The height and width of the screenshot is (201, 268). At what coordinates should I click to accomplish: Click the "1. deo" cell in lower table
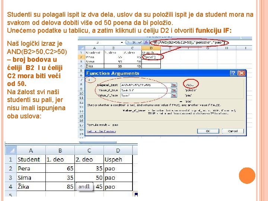coord(60,159)
